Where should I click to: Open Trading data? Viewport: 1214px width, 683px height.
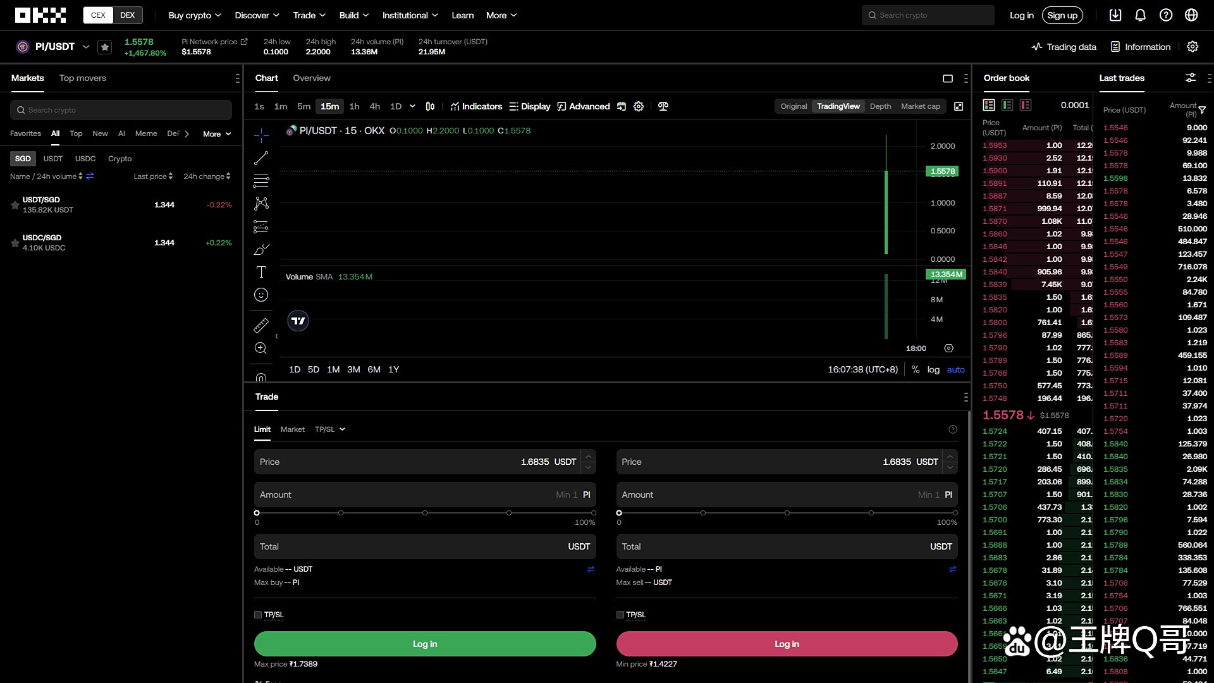pyautogui.click(x=1064, y=47)
